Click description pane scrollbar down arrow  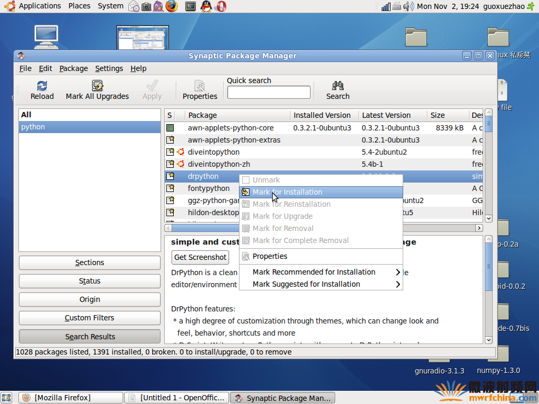[x=488, y=340]
